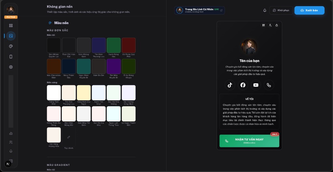Screen dimensions: 333x172
Task: Tap the YouTube icon in preview
Action: pos(256,85)
